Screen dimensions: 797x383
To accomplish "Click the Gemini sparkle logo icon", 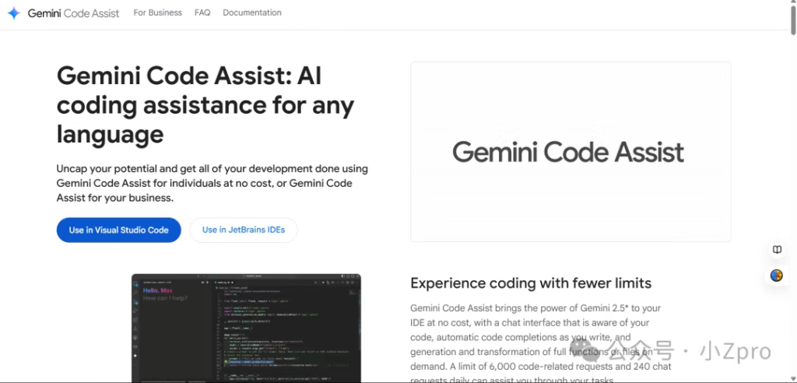I will click(14, 13).
